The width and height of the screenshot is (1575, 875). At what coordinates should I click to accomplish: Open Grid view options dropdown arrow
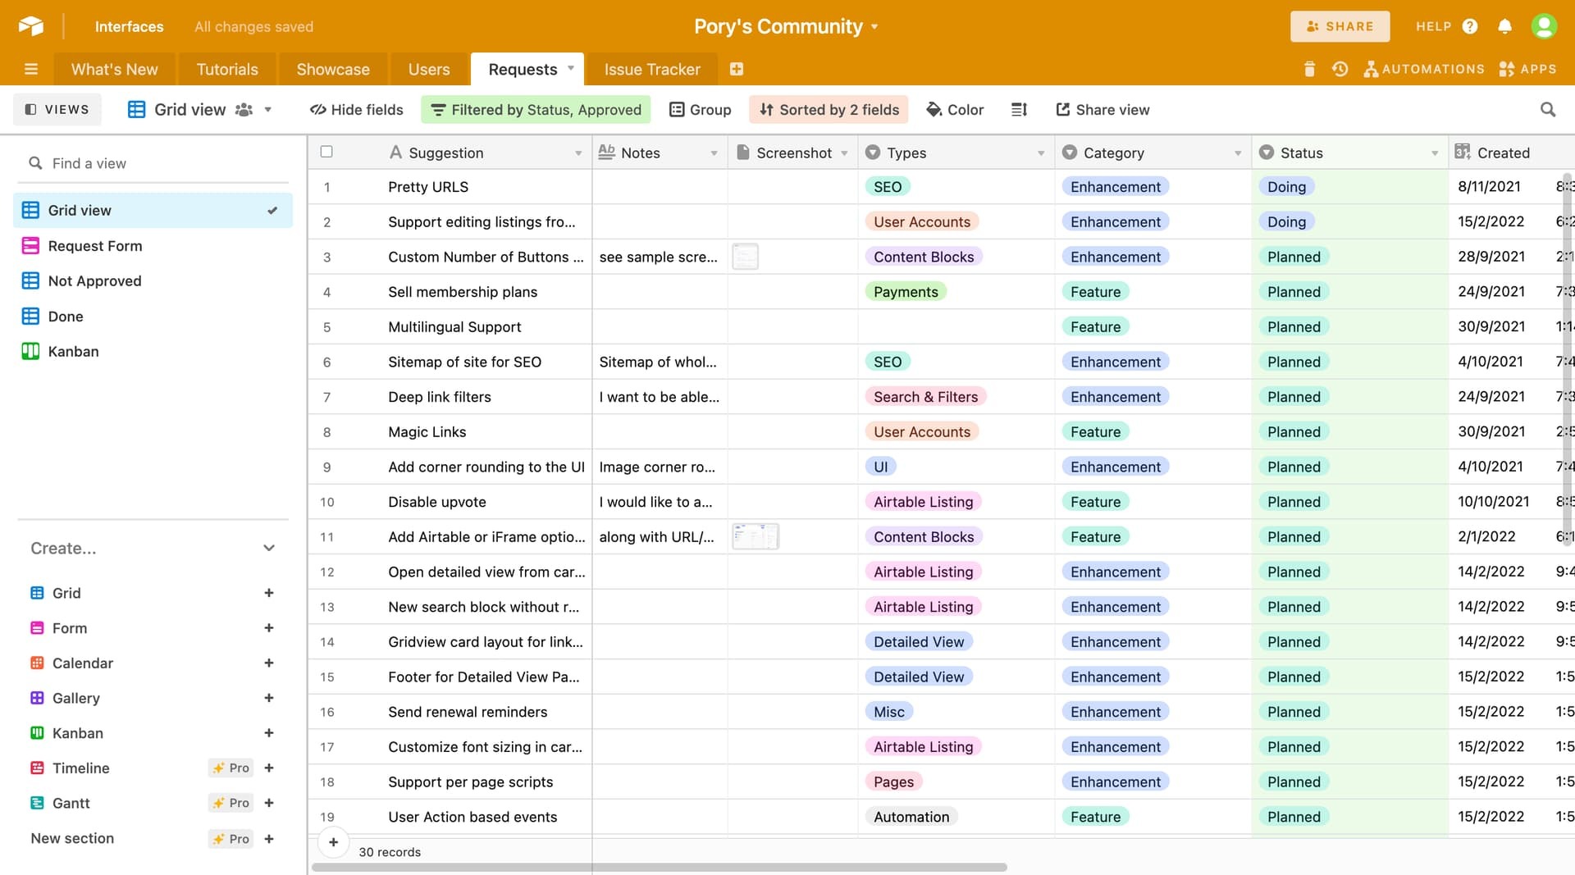tap(267, 110)
